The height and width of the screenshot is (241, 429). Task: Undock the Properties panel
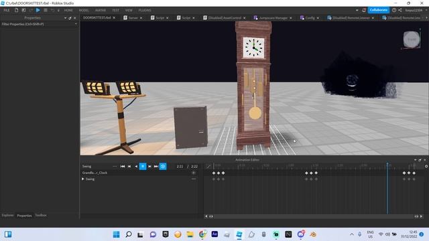[x=70, y=18]
